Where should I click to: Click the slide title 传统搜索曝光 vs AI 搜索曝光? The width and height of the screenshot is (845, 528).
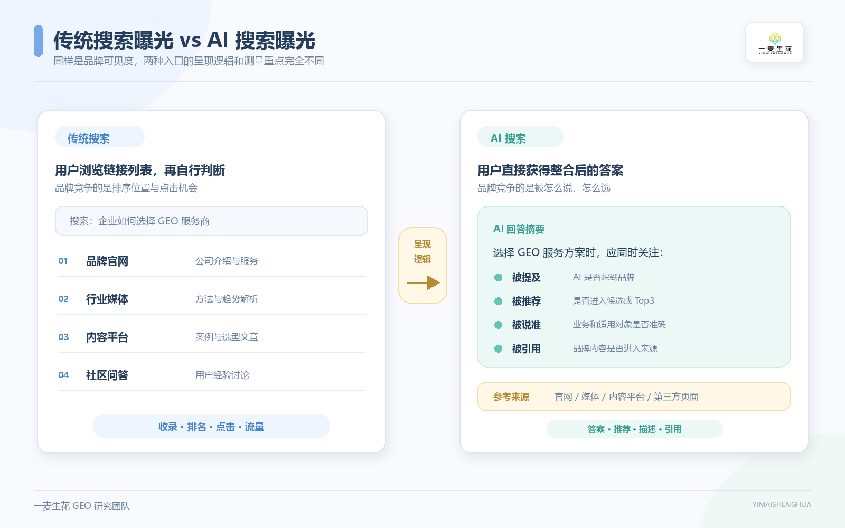184,40
